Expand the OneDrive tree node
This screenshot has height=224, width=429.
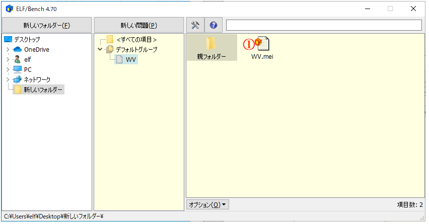click(x=8, y=49)
